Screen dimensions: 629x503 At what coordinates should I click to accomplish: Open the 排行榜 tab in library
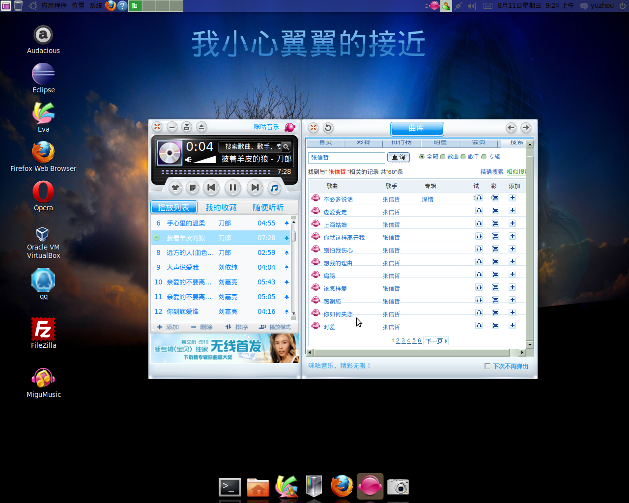coord(401,143)
